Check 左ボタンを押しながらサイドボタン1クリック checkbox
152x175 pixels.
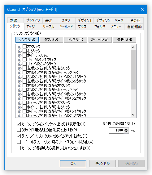25,77
